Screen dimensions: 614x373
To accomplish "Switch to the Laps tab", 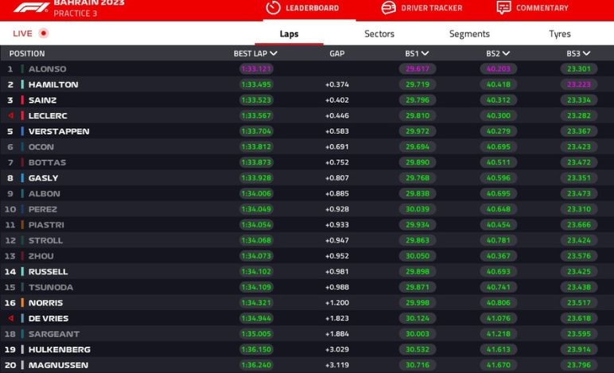I will pos(289,33).
